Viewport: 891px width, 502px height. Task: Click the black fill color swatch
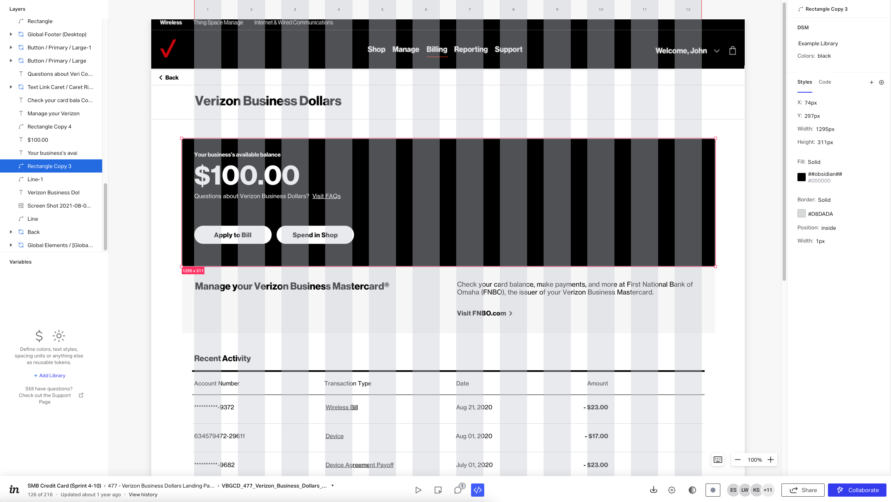[802, 177]
